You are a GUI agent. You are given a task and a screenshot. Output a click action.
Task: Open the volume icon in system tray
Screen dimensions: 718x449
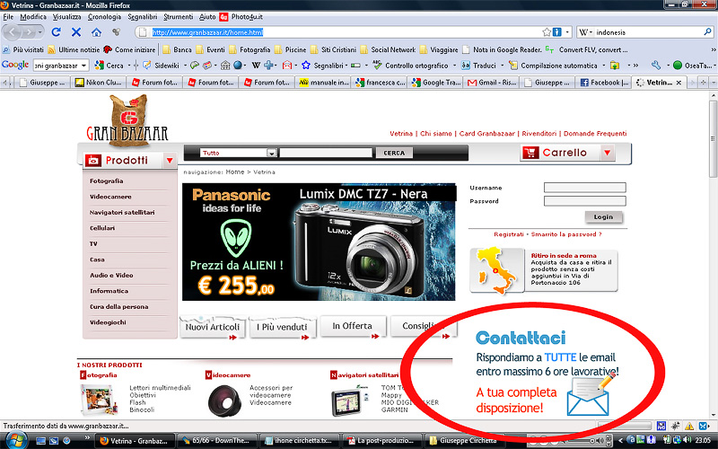(687, 440)
